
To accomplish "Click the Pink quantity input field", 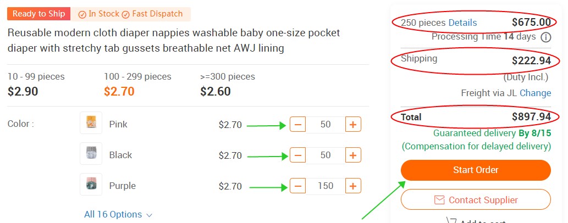I will (x=326, y=125).
